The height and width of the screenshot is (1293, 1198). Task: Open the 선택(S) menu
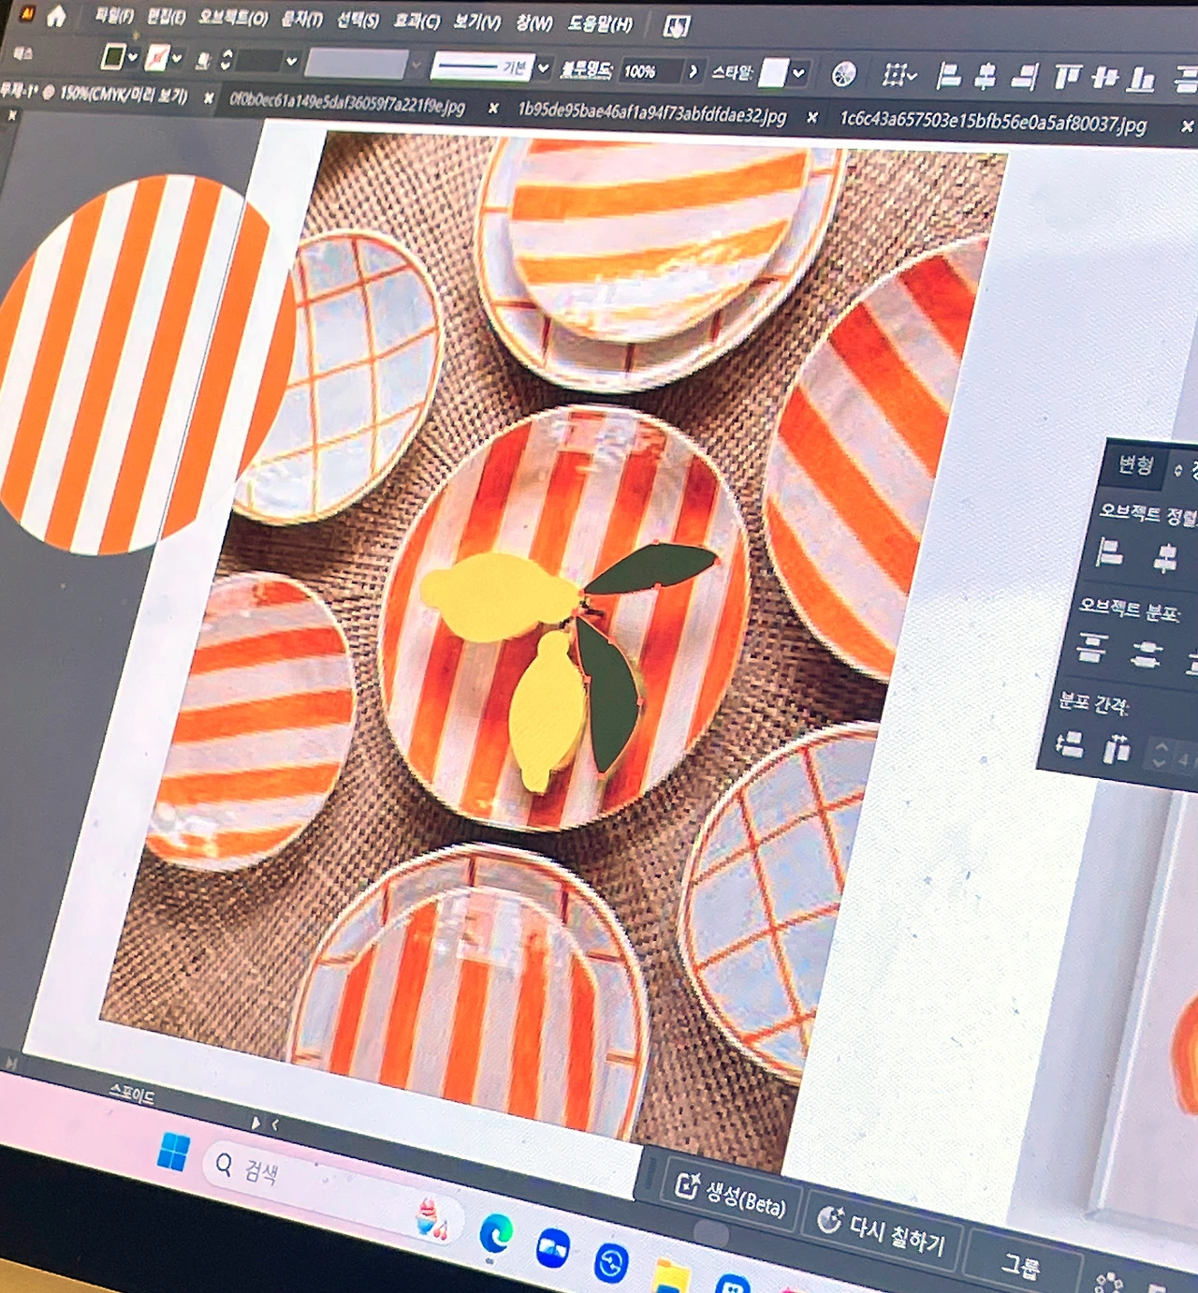pyautogui.click(x=358, y=20)
